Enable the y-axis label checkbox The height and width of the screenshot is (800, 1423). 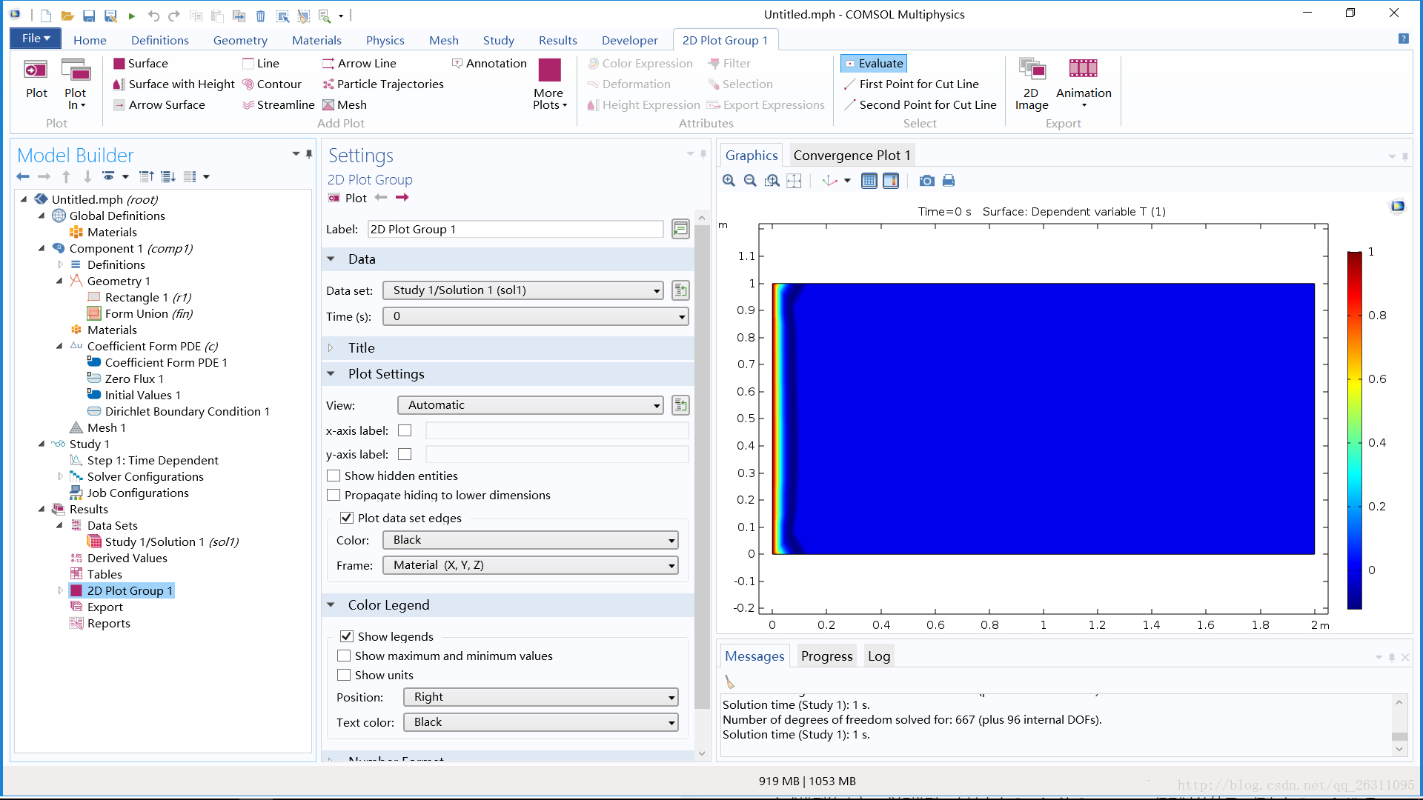[x=405, y=454]
